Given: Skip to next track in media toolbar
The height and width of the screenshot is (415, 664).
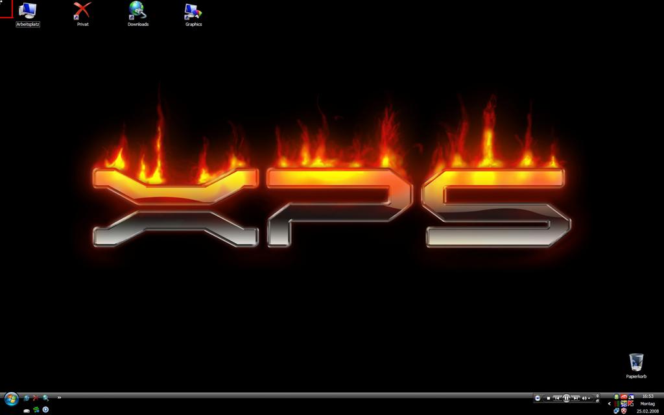Looking at the screenshot, I should tap(575, 398).
